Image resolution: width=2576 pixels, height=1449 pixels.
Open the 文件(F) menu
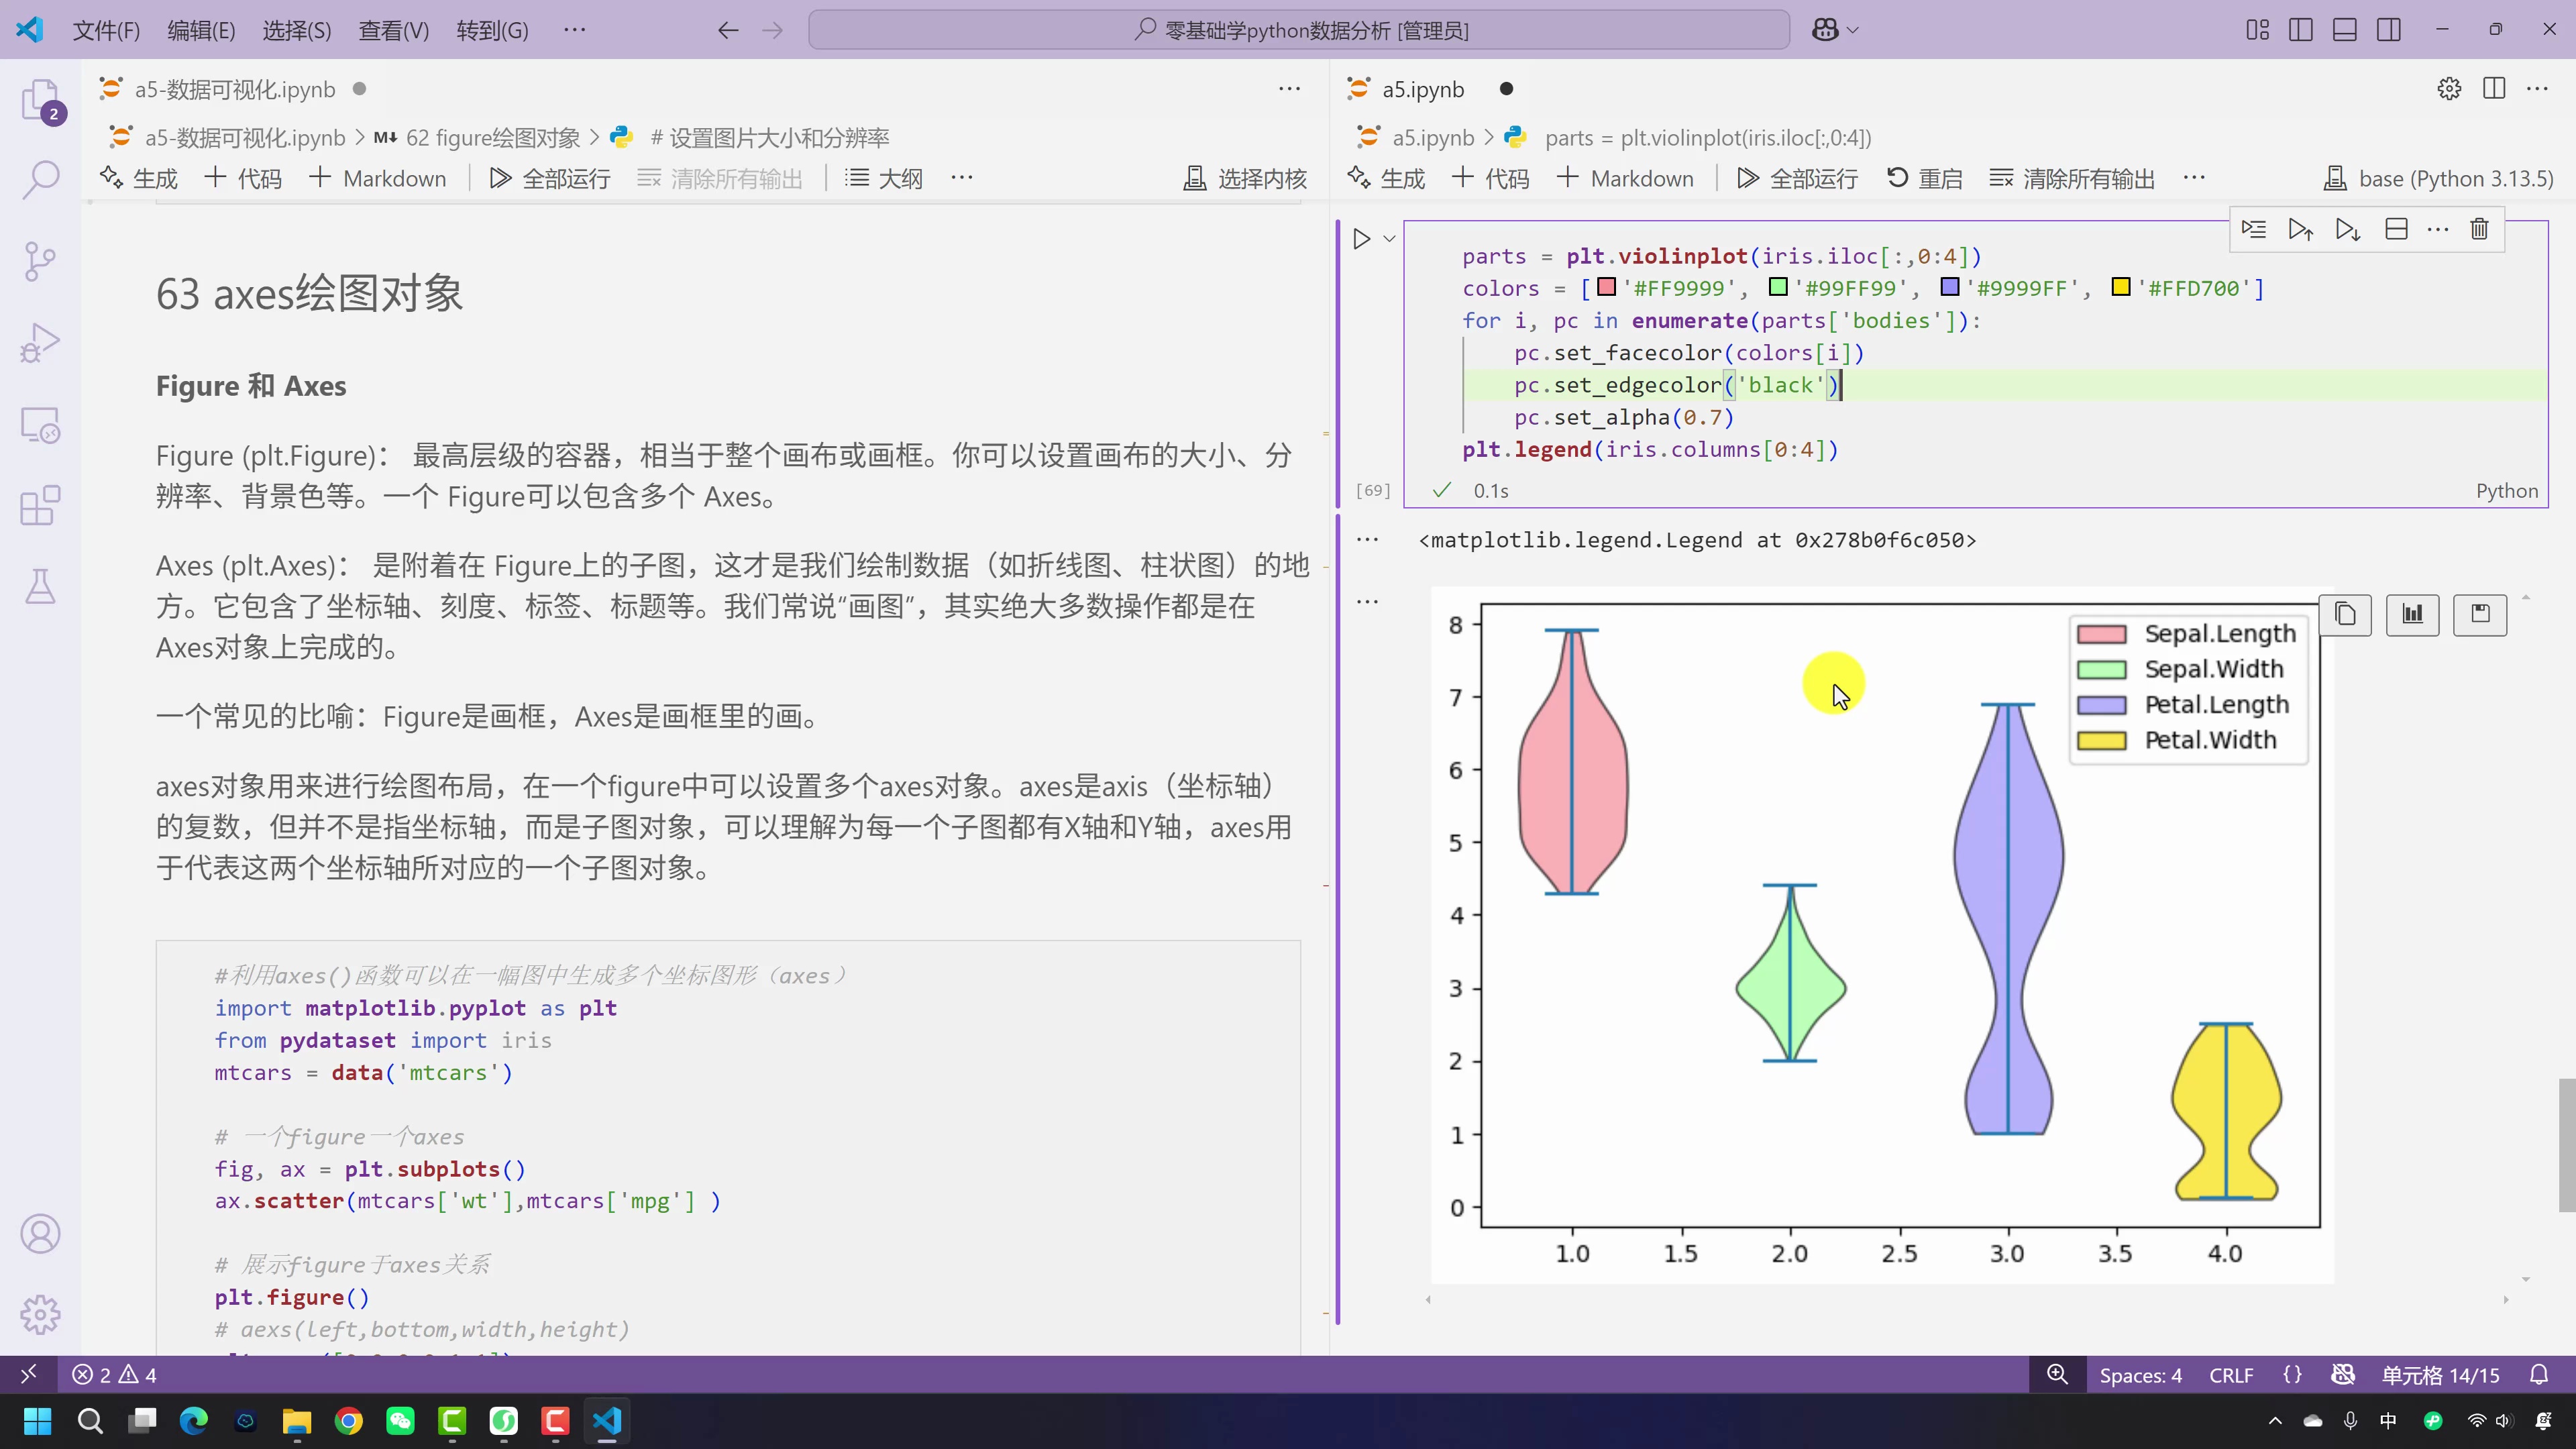[106, 31]
